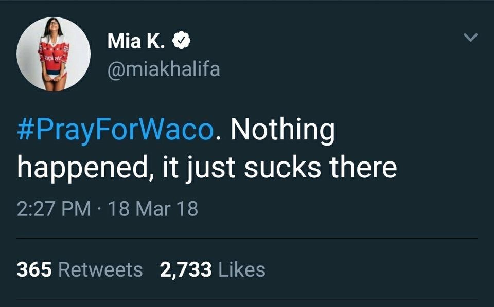Click the divider line below the Likes count
The height and width of the screenshot is (307, 494).
(x=247, y=299)
